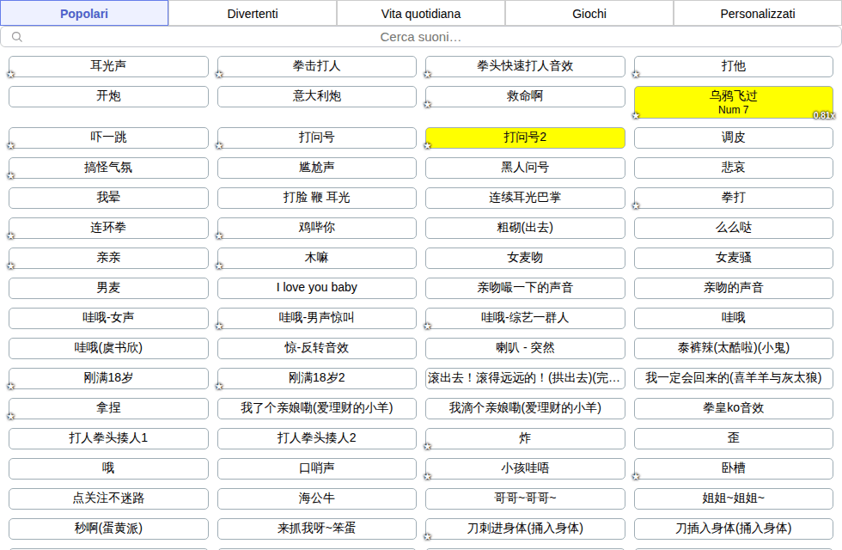Click the star icon on 炸
This screenshot has height=550, width=842.
point(428,446)
